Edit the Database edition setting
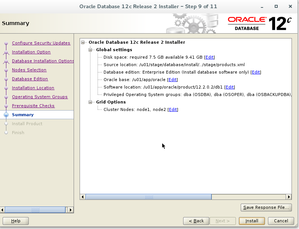This screenshot has width=299, height=229. [x=256, y=72]
